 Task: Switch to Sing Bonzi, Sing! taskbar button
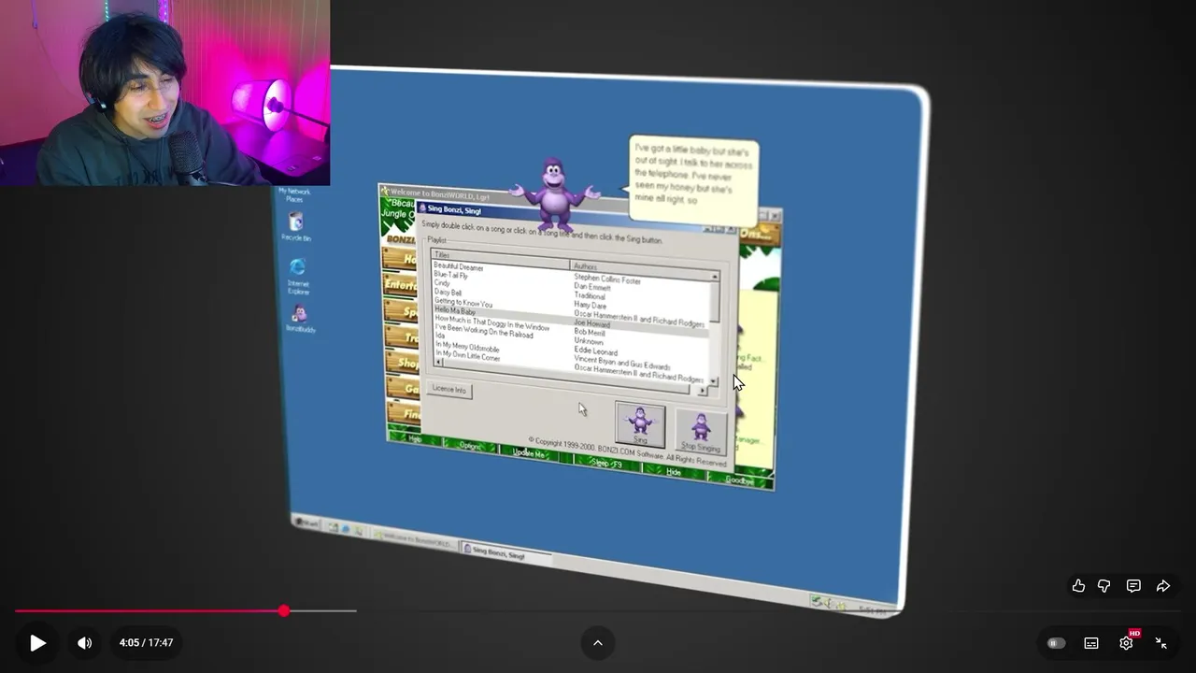pos(506,552)
